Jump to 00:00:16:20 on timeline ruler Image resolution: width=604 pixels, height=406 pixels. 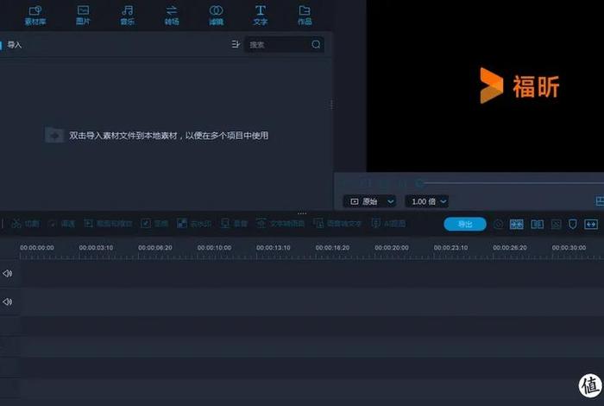tap(332, 248)
